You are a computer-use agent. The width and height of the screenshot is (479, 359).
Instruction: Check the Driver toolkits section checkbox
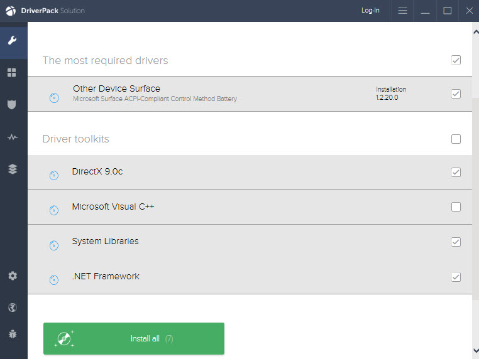coord(456,139)
